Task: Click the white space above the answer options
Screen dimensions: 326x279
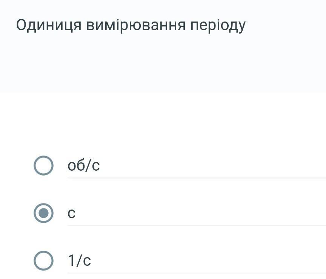Action: [x=162, y=121]
